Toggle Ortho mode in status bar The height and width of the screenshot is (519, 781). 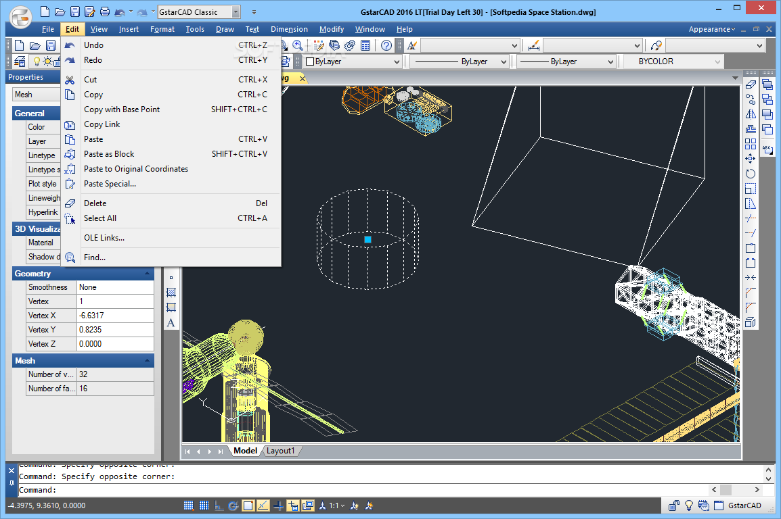coord(219,505)
